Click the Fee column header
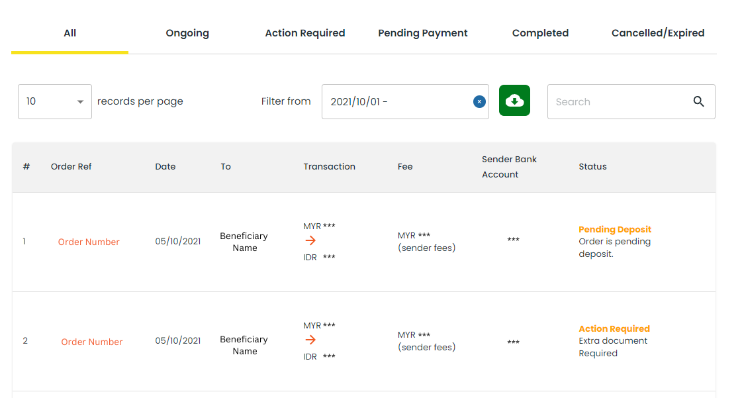The height and width of the screenshot is (398, 742). [x=405, y=167]
